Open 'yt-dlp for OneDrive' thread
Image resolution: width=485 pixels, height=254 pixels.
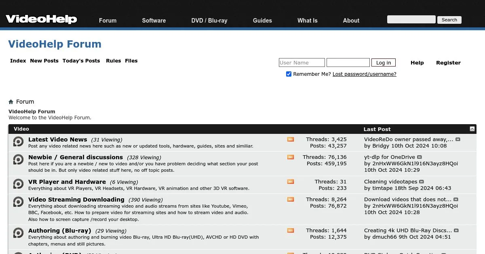[x=390, y=157]
